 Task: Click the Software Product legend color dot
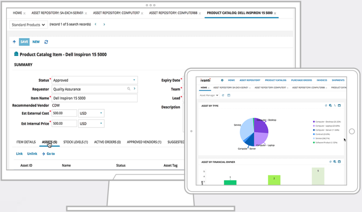click(x=314, y=143)
